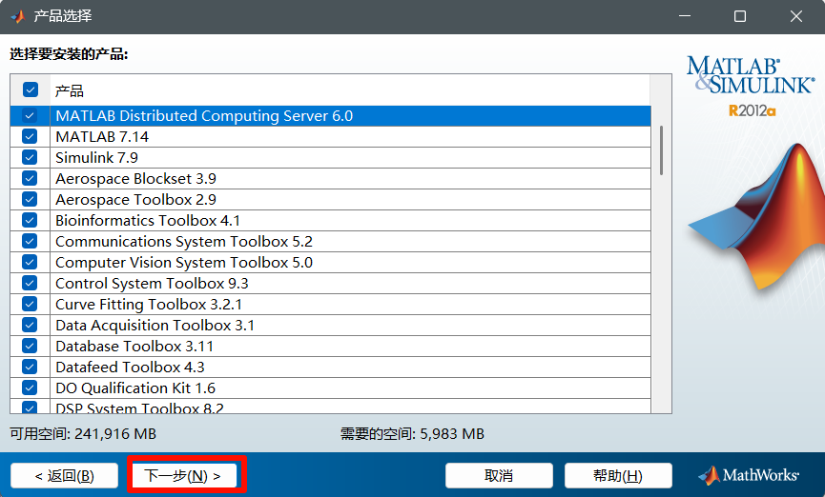Close the 产品选择 installer window
Viewport: 825px width, 497px height.
click(x=796, y=16)
